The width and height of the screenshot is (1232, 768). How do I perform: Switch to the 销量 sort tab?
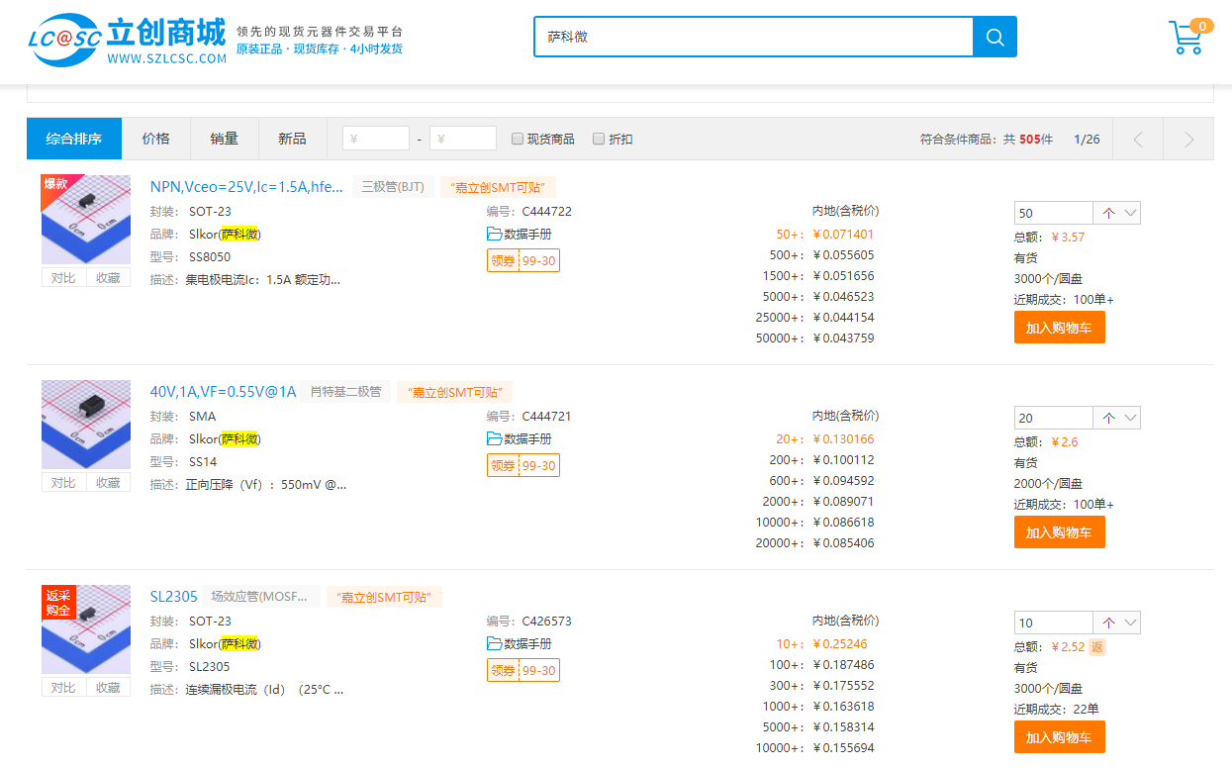point(224,139)
